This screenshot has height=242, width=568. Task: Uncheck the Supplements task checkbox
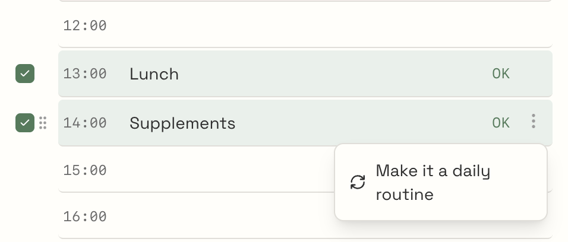pos(25,123)
